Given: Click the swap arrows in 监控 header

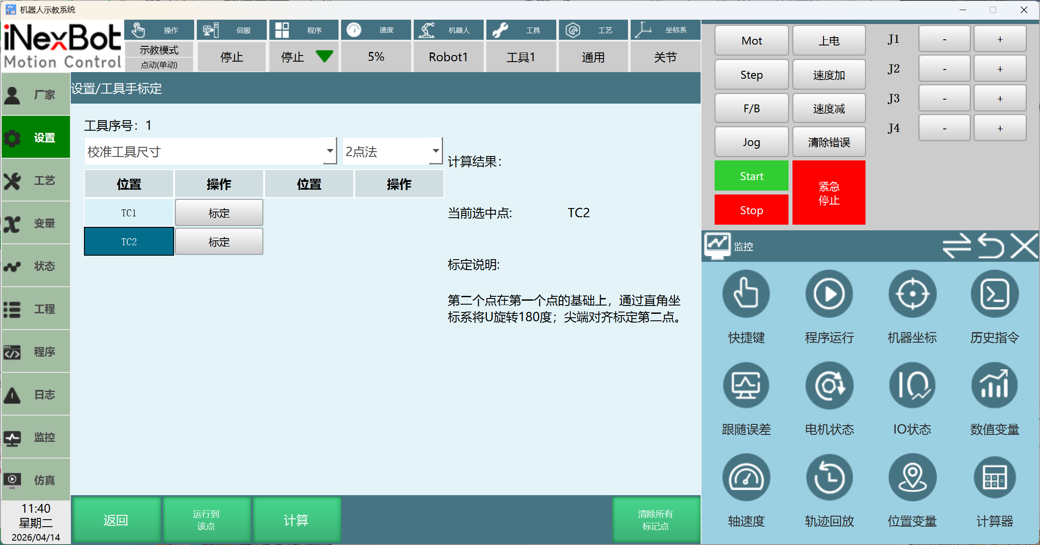Looking at the screenshot, I should (x=956, y=246).
